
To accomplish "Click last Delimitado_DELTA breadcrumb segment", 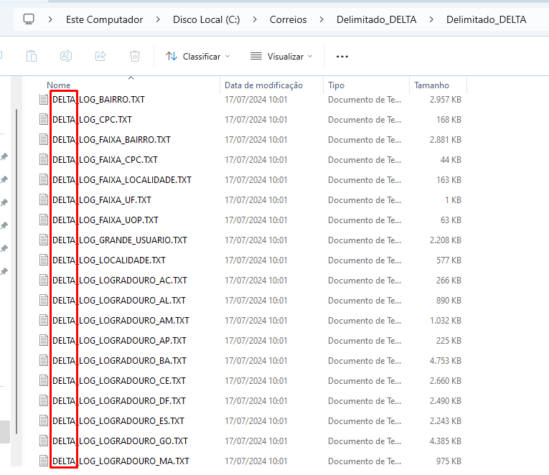I will [486, 19].
